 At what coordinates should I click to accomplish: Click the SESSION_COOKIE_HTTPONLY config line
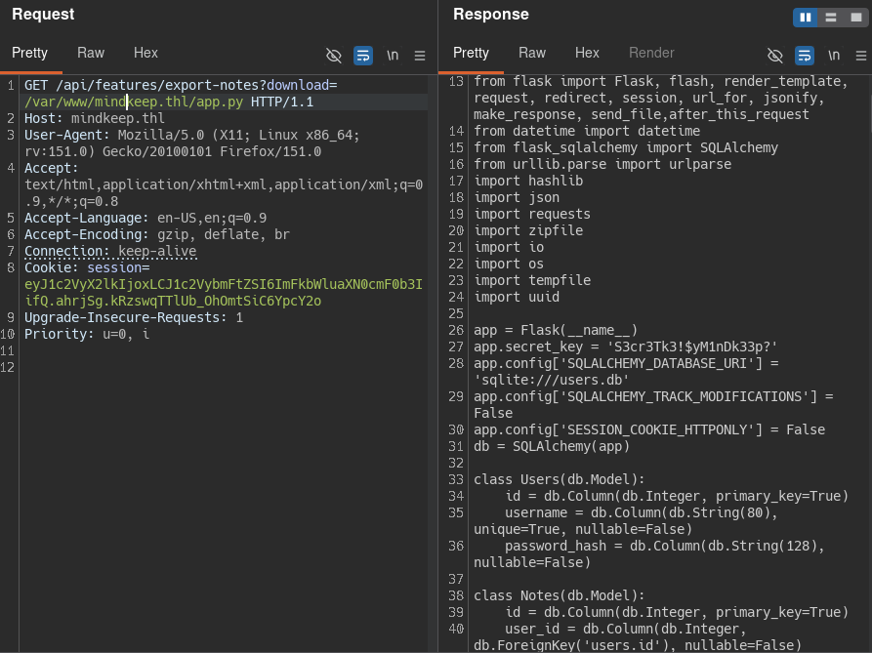click(649, 429)
